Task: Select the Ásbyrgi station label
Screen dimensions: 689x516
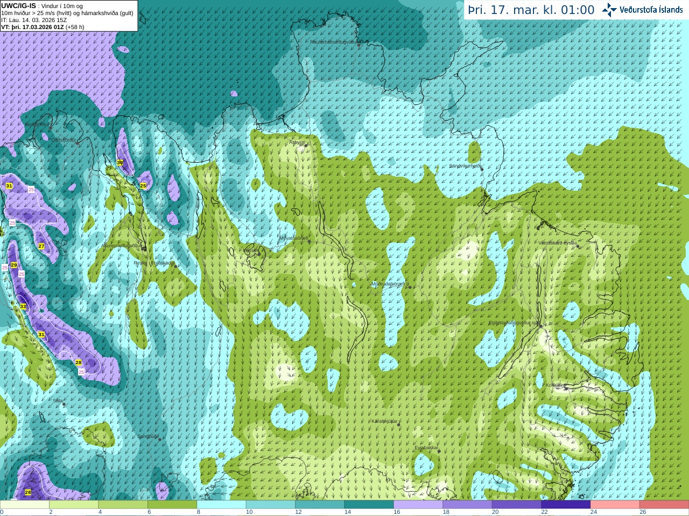Action: pyautogui.click(x=297, y=142)
